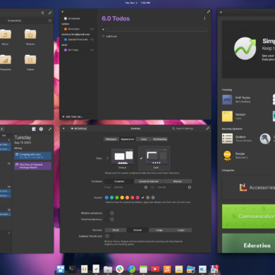Pick the blue accent color

point(106,197)
